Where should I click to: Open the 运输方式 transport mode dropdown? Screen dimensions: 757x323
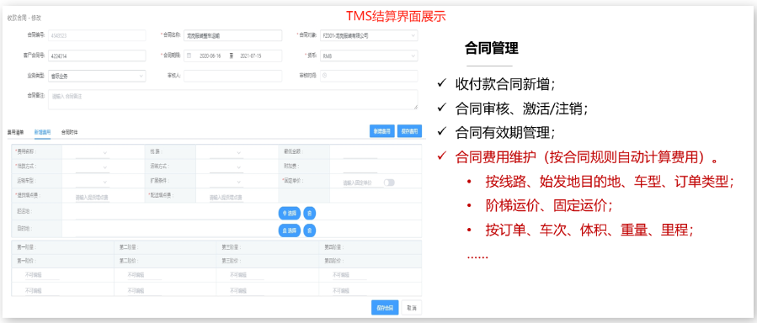coord(226,167)
